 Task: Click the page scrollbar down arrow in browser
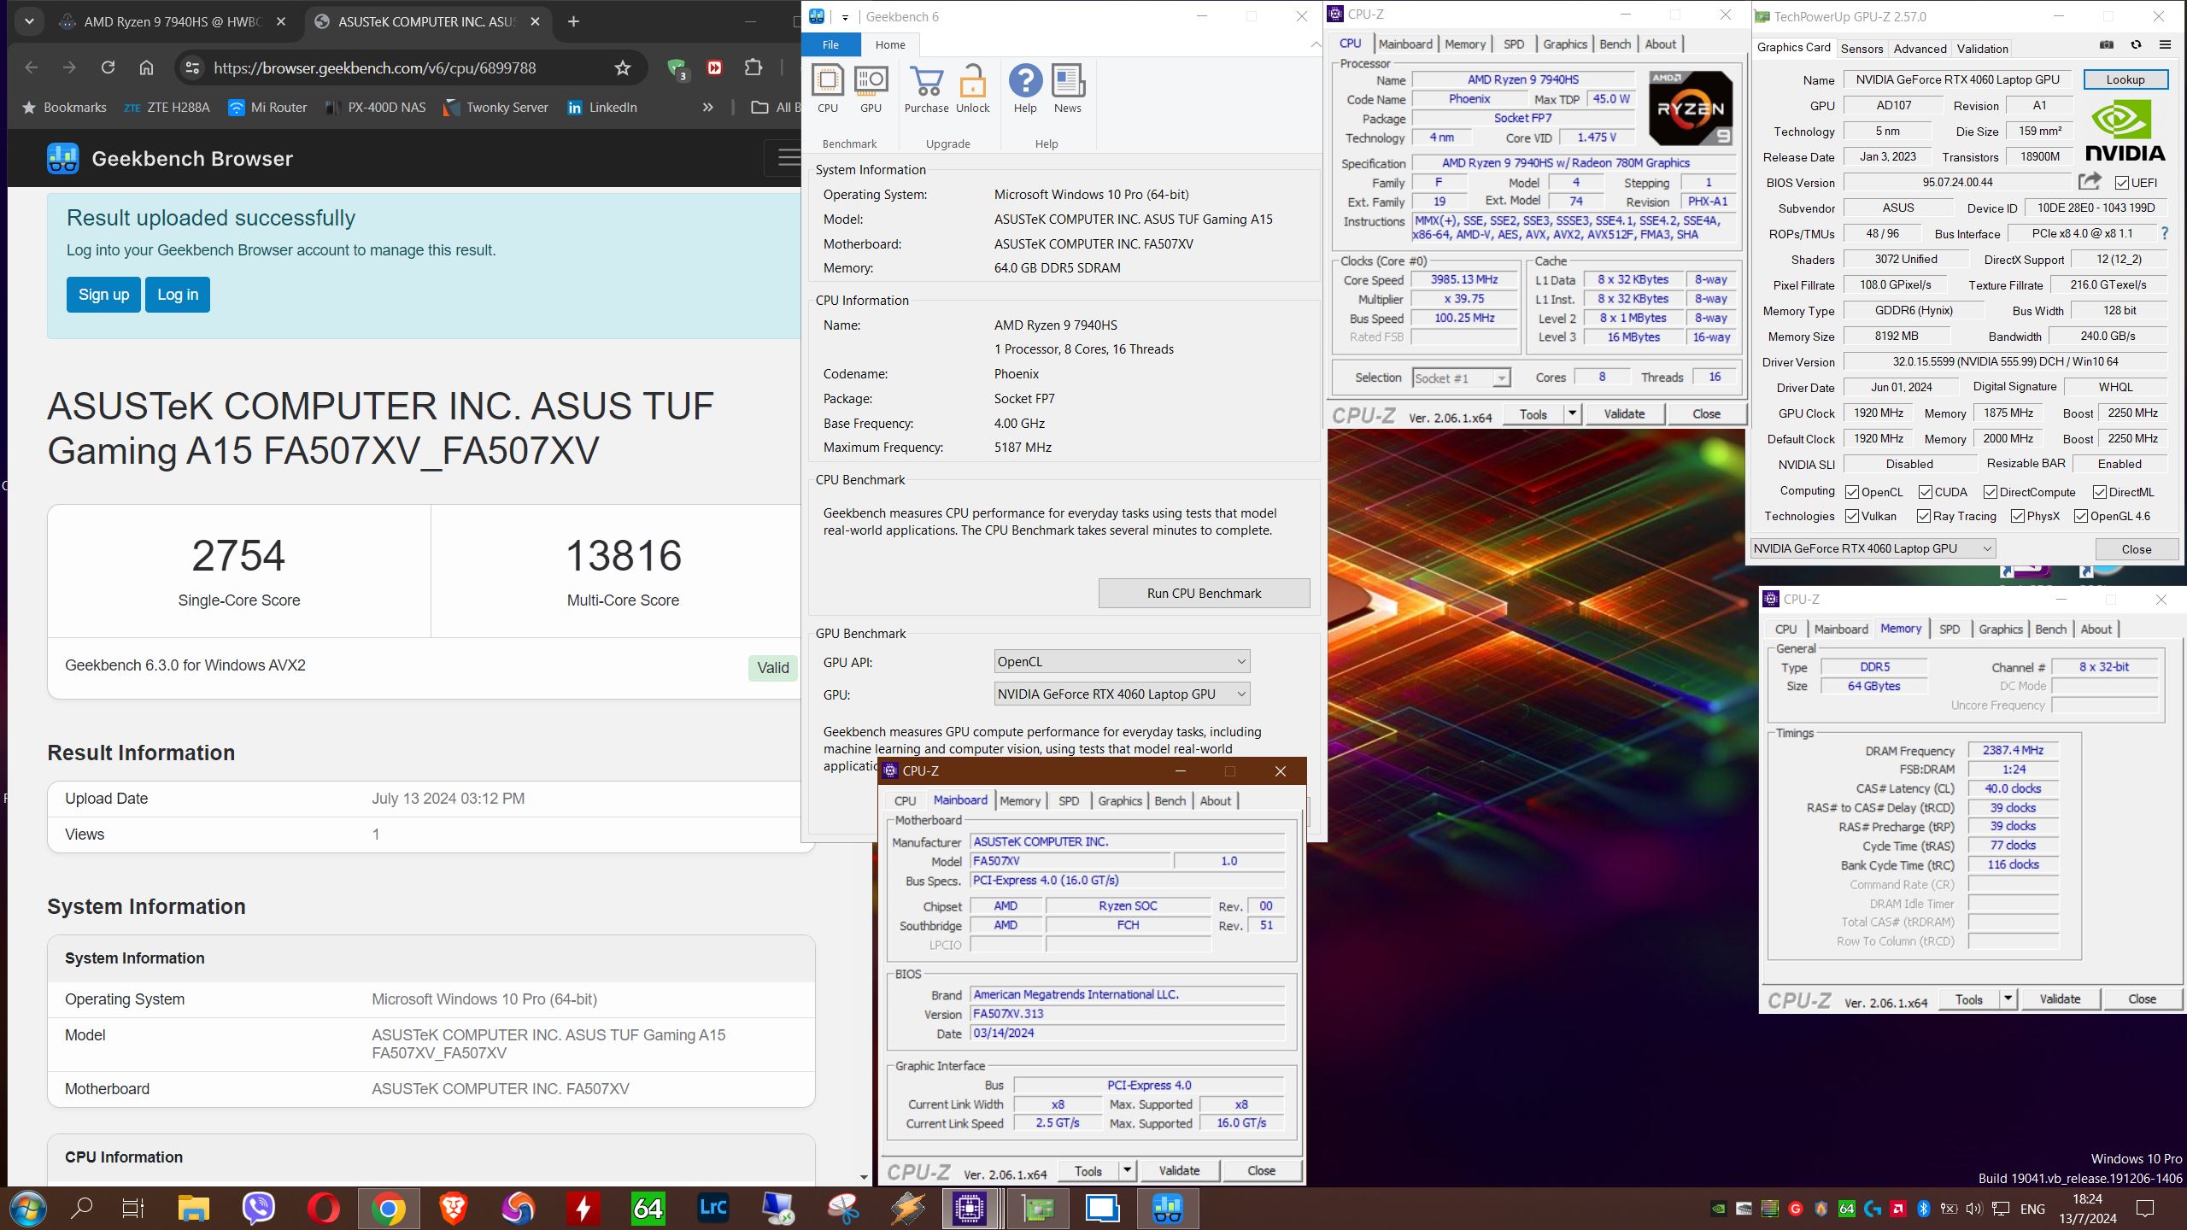pyautogui.click(x=863, y=1176)
